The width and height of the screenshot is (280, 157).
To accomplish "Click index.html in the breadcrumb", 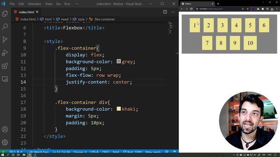I will coord(28,19).
